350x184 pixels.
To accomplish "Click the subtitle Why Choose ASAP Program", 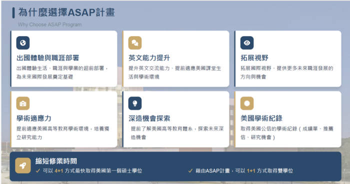I will coord(50,24).
